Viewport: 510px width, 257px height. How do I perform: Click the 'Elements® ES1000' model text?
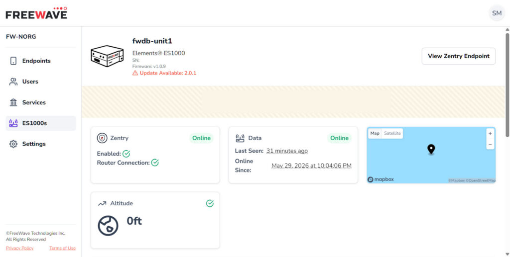(159, 53)
